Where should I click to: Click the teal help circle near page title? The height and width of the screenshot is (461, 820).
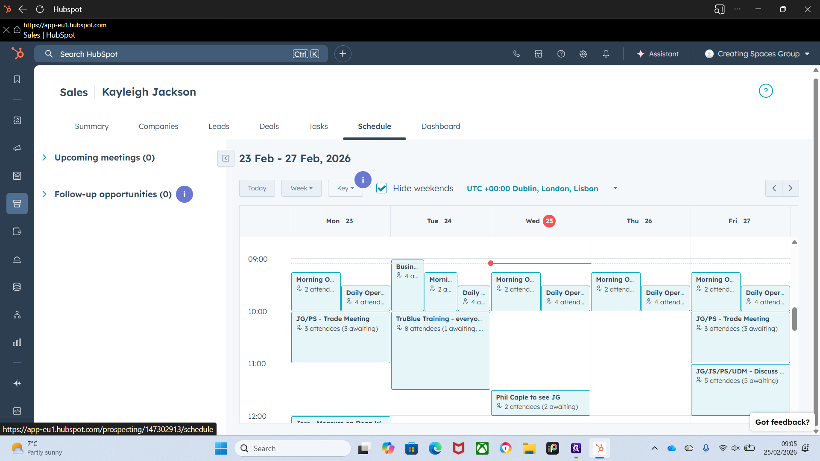click(766, 91)
